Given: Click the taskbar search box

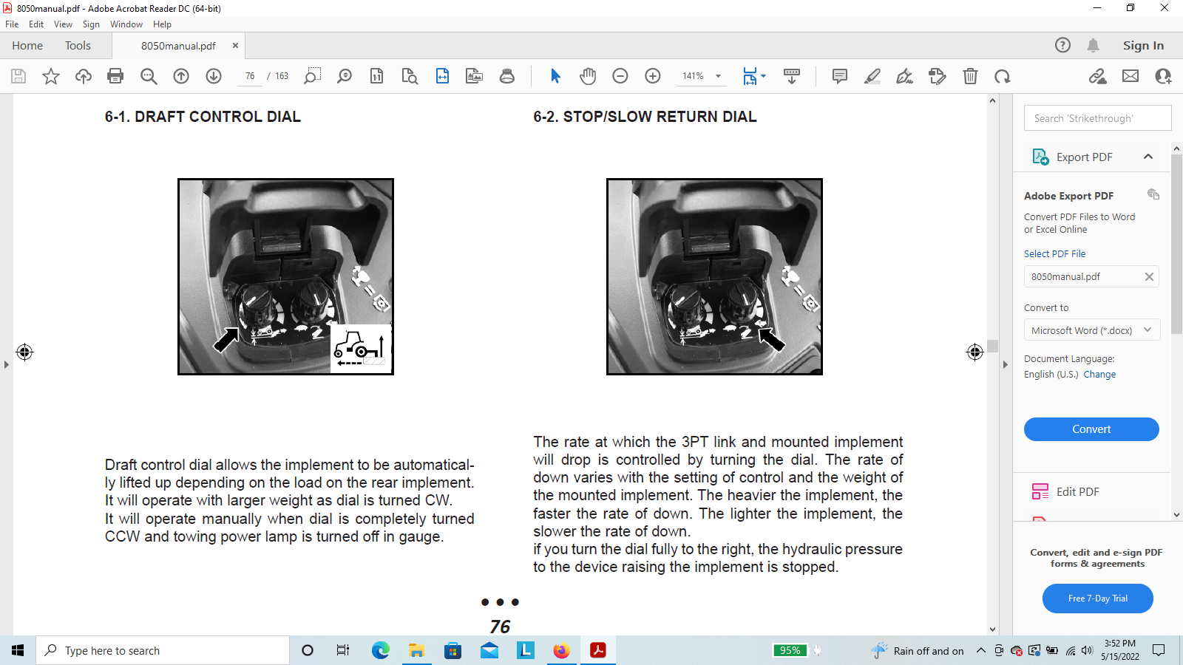Looking at the screenshot, I should [163, 650].
